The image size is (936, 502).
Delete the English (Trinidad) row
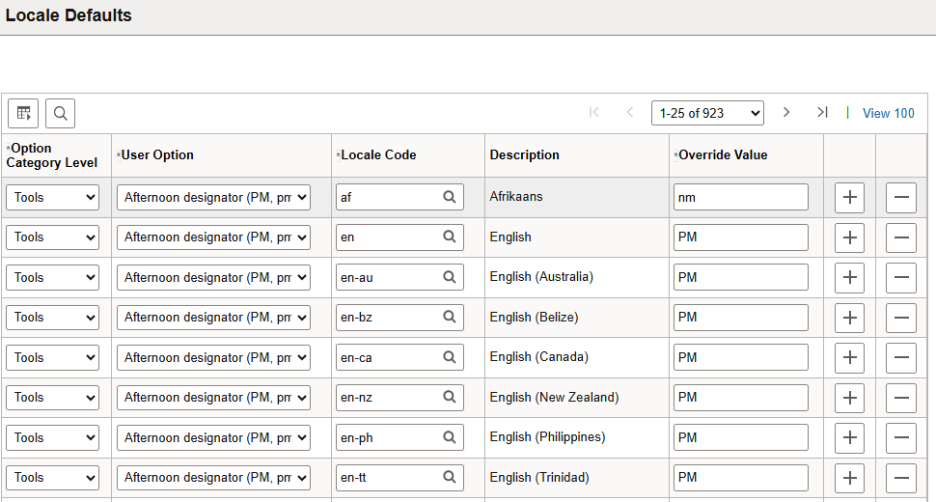pyautogui.click(x=901, y=478)
